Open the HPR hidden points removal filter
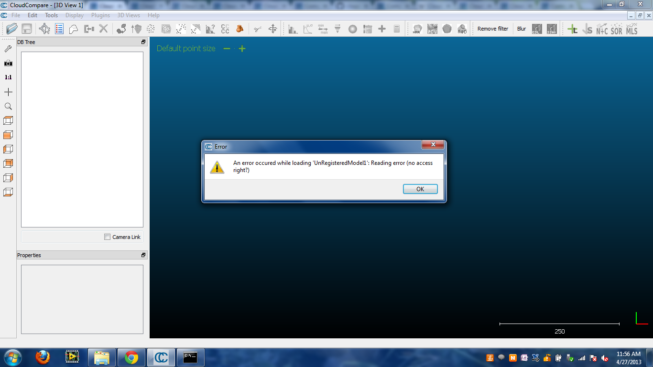 (x=416, y=29)
